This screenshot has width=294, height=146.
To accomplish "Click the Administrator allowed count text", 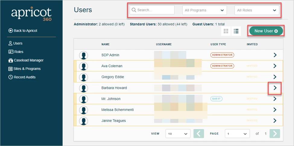I will click(99, 24).
